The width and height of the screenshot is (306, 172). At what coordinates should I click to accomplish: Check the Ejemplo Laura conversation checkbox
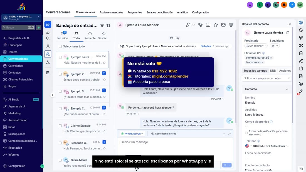click(60, 57)
